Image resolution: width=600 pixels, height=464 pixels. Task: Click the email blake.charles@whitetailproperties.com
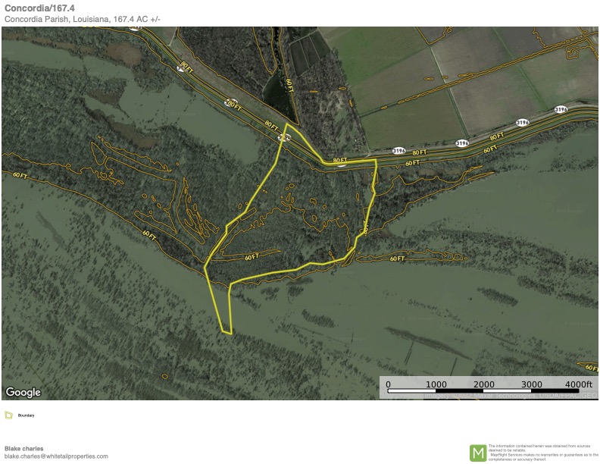click(56, 456)
